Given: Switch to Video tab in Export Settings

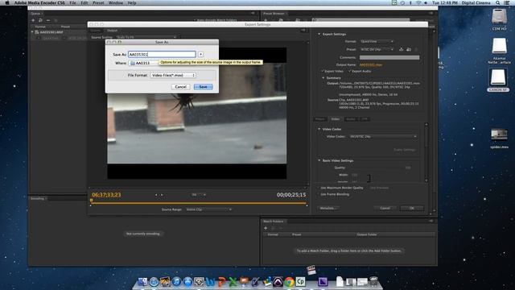Looking at the screenshot, I should click(x=336, y=119).
